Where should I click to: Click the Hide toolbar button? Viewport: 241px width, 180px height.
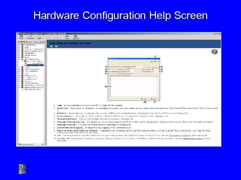click(x=21, y=37)
